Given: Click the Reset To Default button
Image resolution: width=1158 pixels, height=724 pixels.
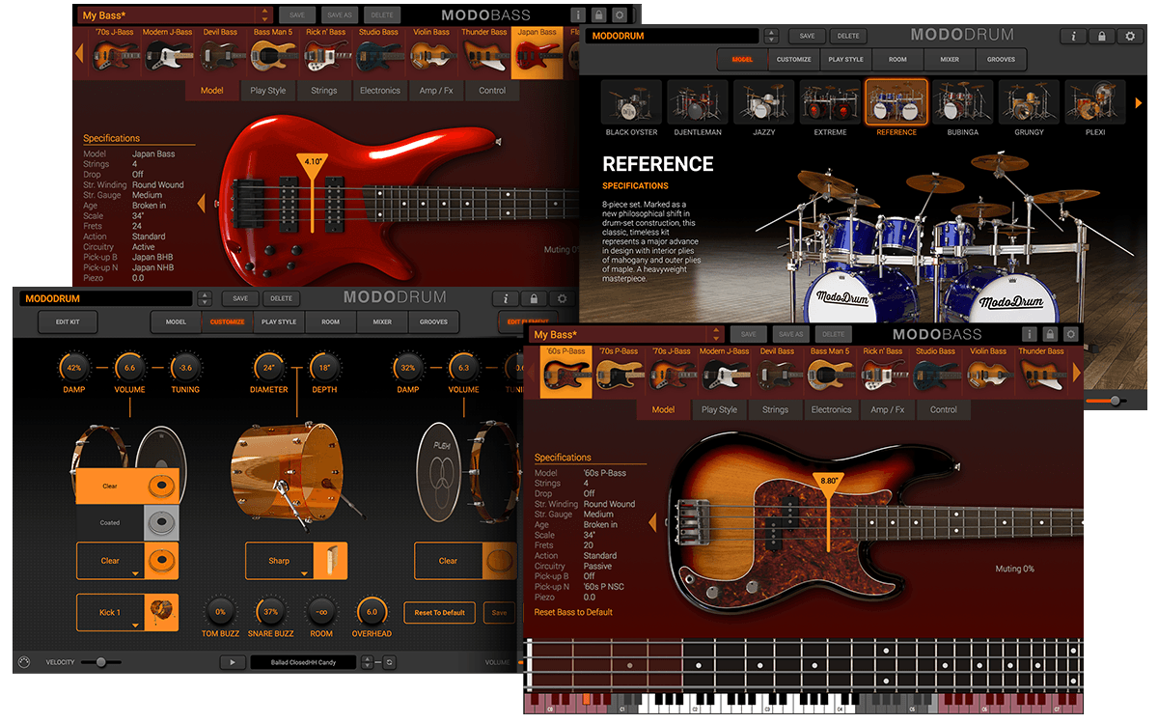Looking at the screenshot, I should pyautogui.click(x=440, y=612).
